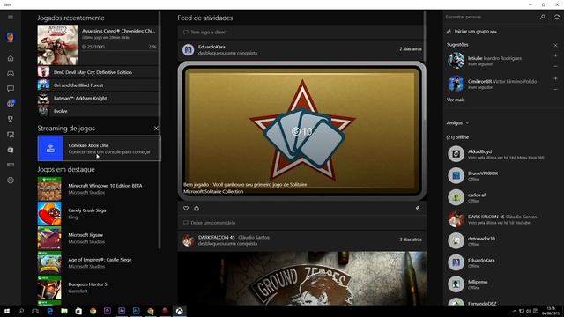Open Microsoft Jigsaw featured game
This screenshot has height=317, width=564.
98,238
